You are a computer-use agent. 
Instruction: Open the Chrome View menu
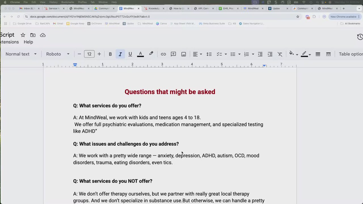(43, 2)
